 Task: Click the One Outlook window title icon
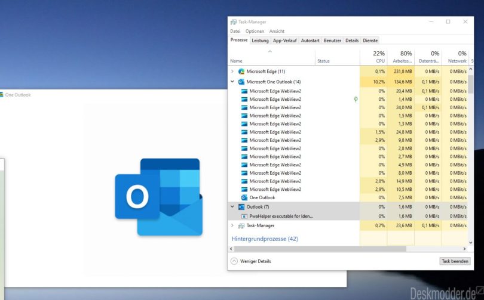[2, 95]
